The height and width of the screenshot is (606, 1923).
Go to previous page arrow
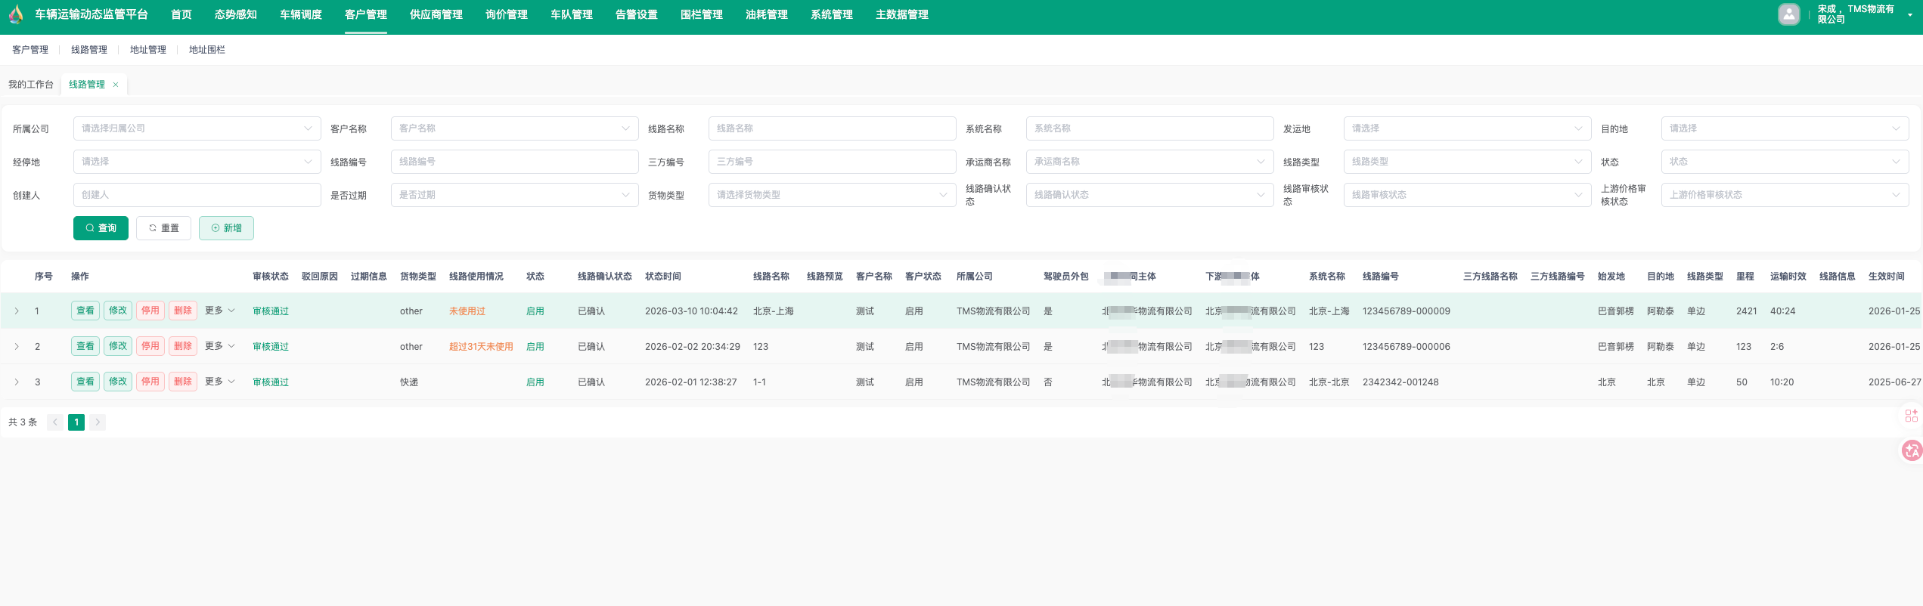click(x=55, y=422)
